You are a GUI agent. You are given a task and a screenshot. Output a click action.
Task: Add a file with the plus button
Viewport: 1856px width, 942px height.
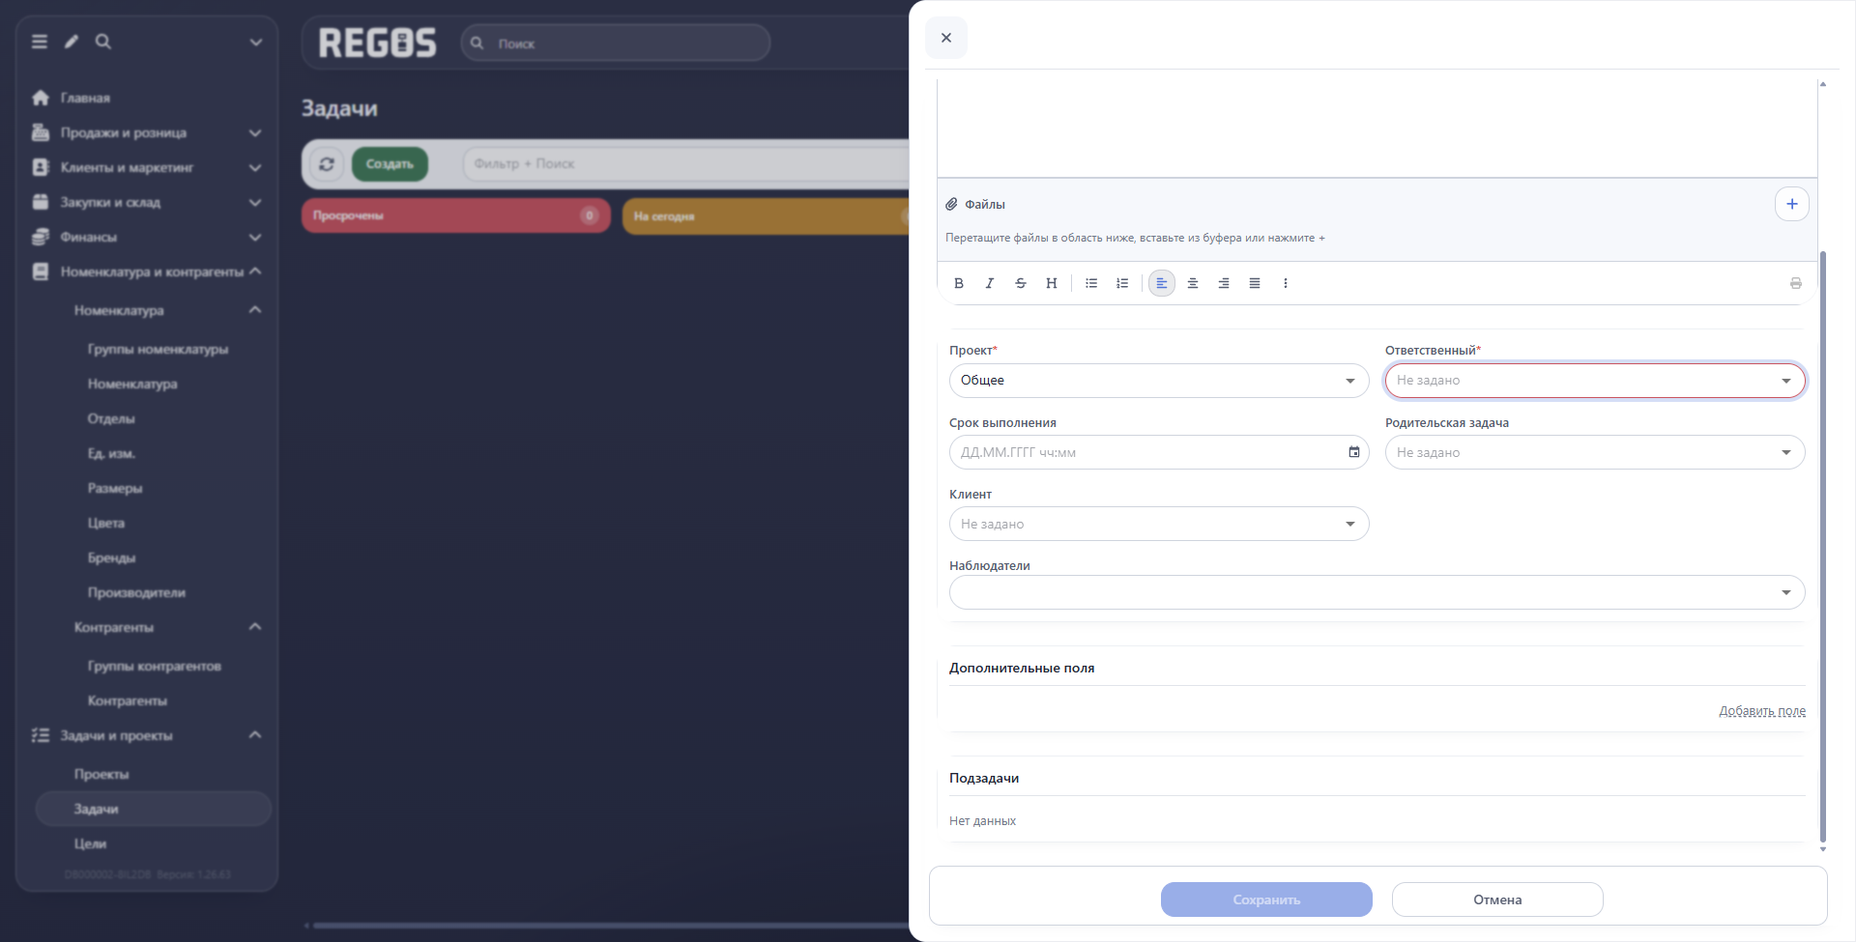pyautogui.click(x=1792, y=204)
